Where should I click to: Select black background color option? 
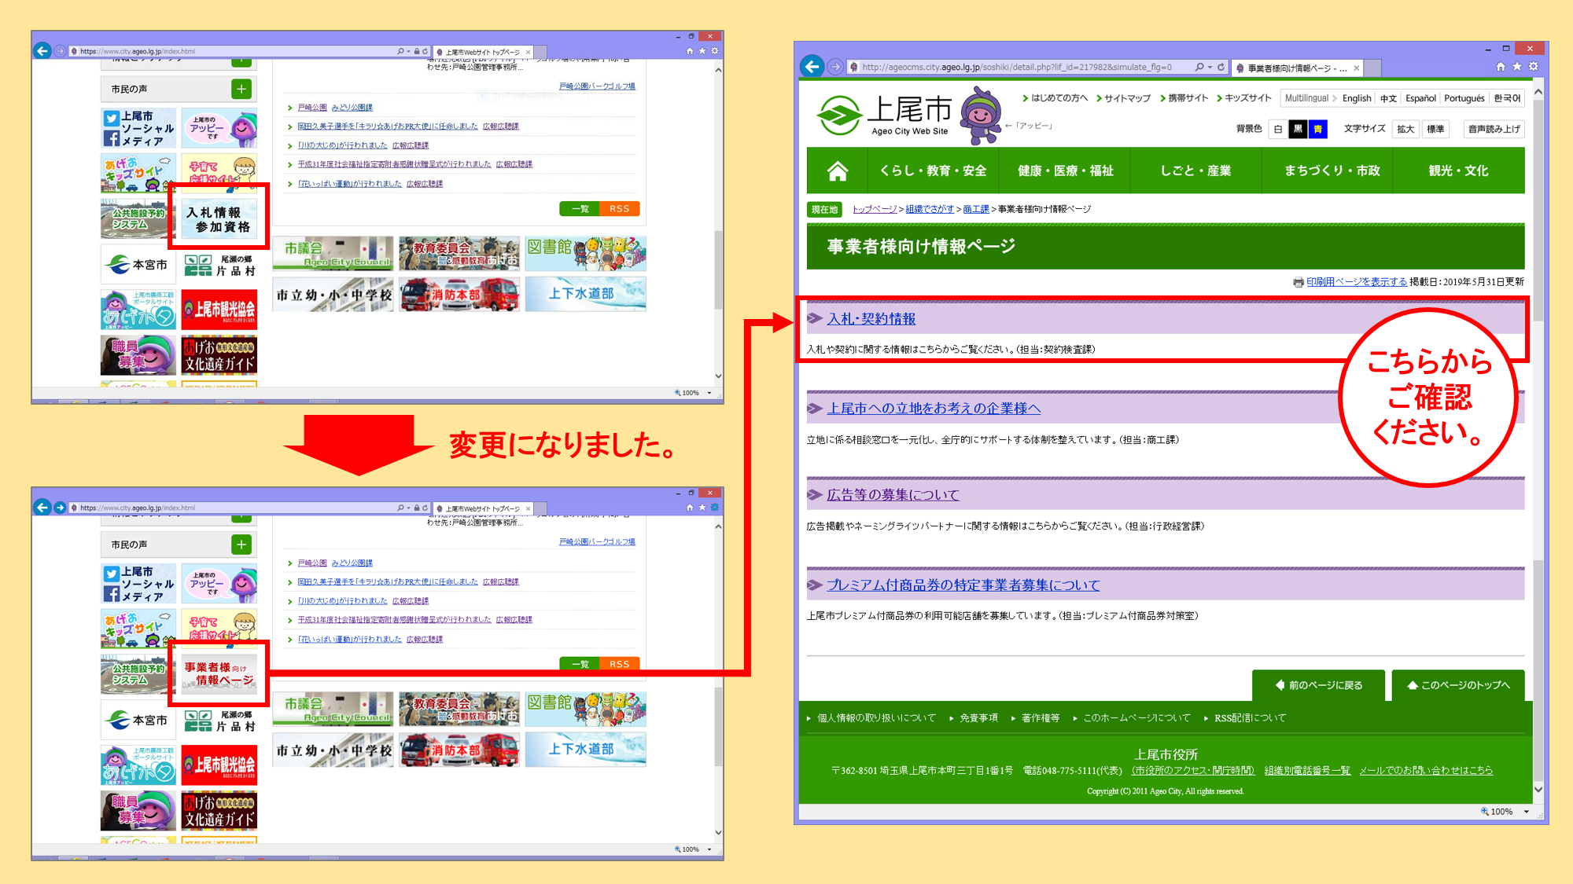pyautogui.click(x=1298, y=129)
